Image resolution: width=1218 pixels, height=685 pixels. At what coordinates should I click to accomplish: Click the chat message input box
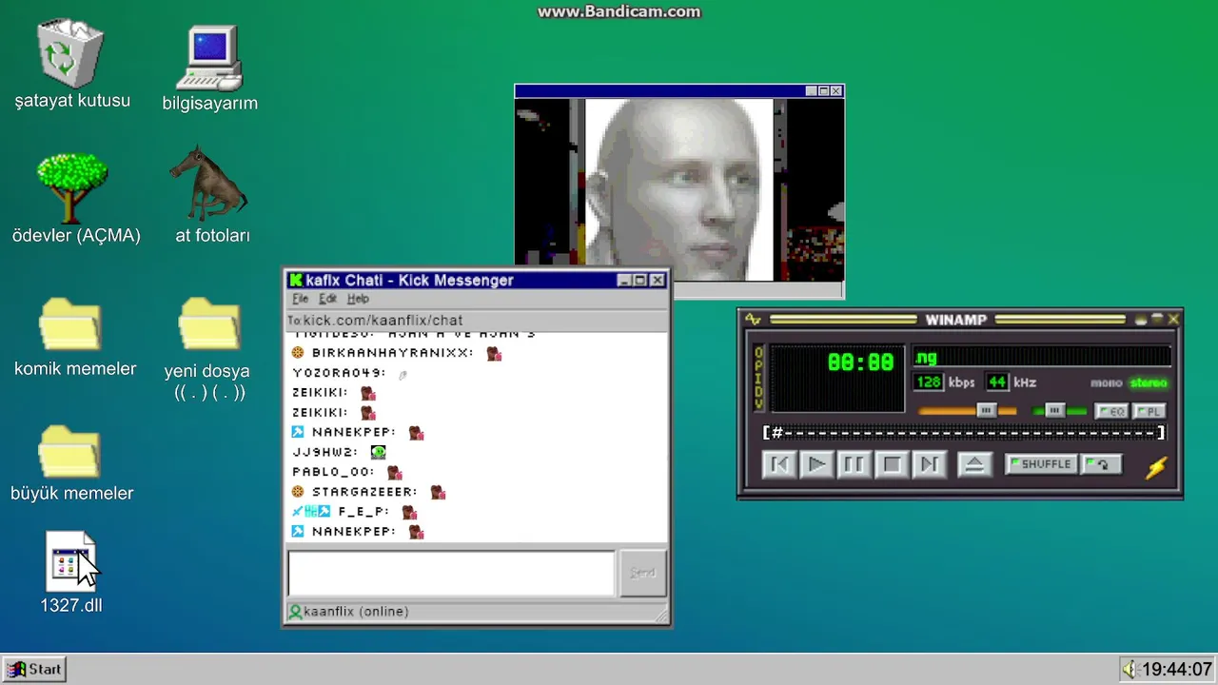coord(451,573)
